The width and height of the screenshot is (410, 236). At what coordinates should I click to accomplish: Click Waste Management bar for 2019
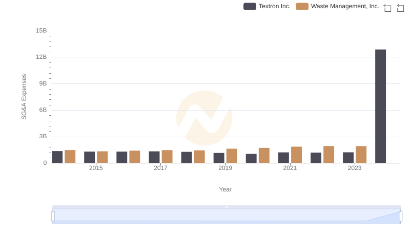tap(232, 156)
